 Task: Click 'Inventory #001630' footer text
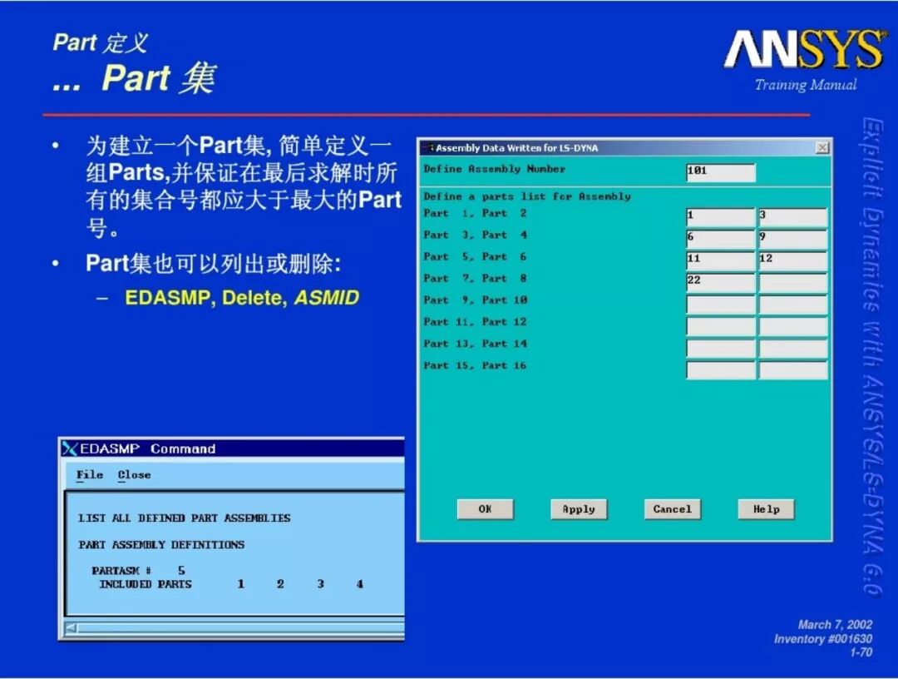click(823, 639)
